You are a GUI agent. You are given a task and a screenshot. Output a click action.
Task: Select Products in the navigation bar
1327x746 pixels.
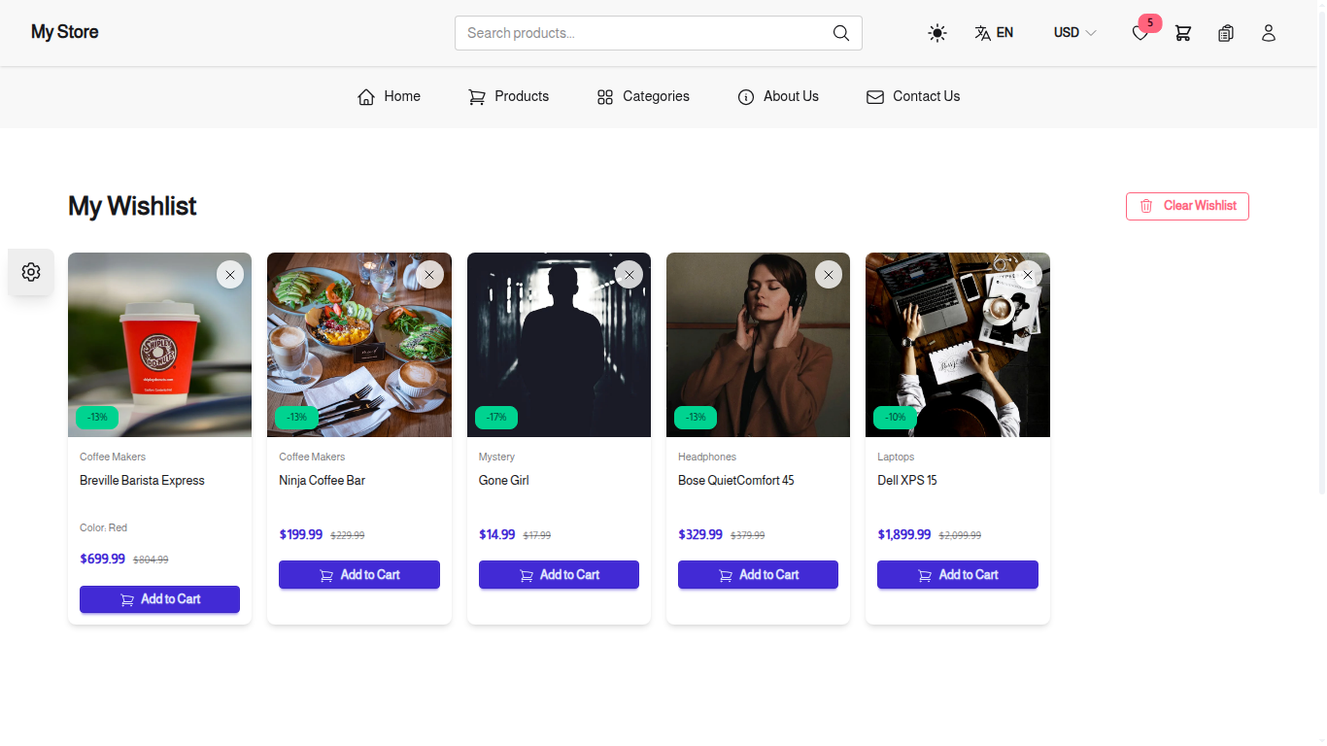tap(508, 96)
